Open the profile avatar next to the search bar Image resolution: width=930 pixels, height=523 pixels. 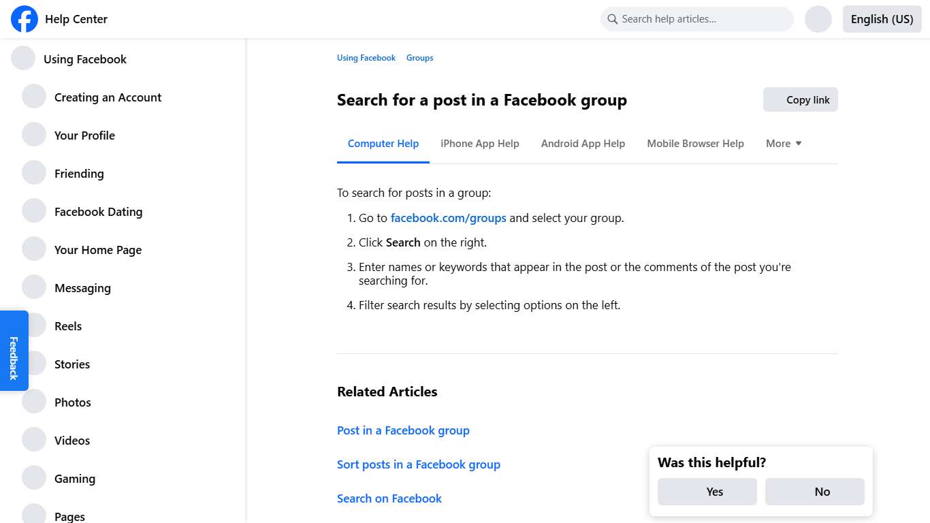click(818, 19)
